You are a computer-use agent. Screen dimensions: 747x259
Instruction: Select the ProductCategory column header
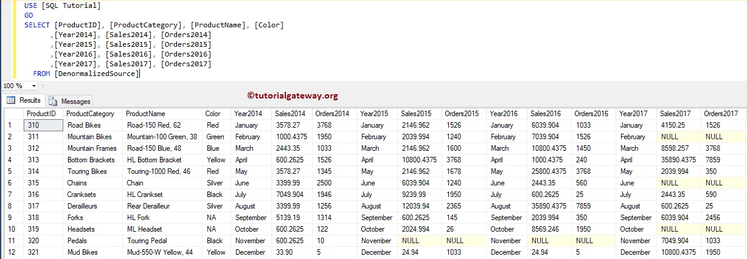point(94,114)
